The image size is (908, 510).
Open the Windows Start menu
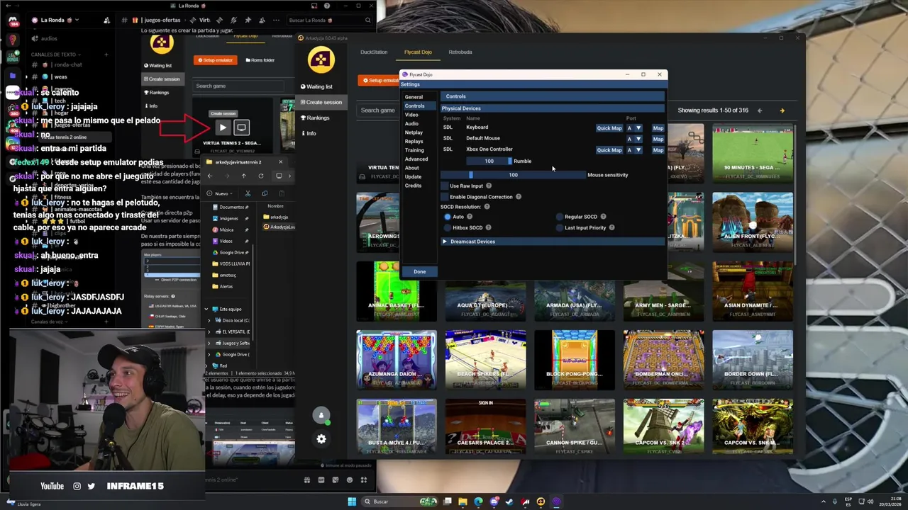352,501
